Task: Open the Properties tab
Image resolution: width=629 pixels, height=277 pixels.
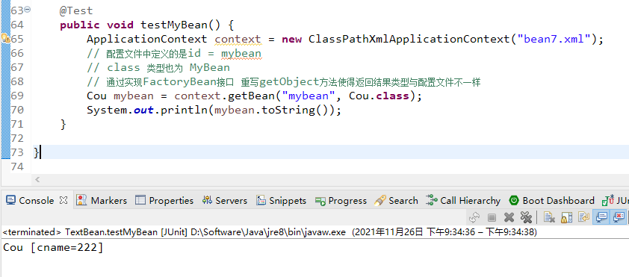Action: coord(164,200)
